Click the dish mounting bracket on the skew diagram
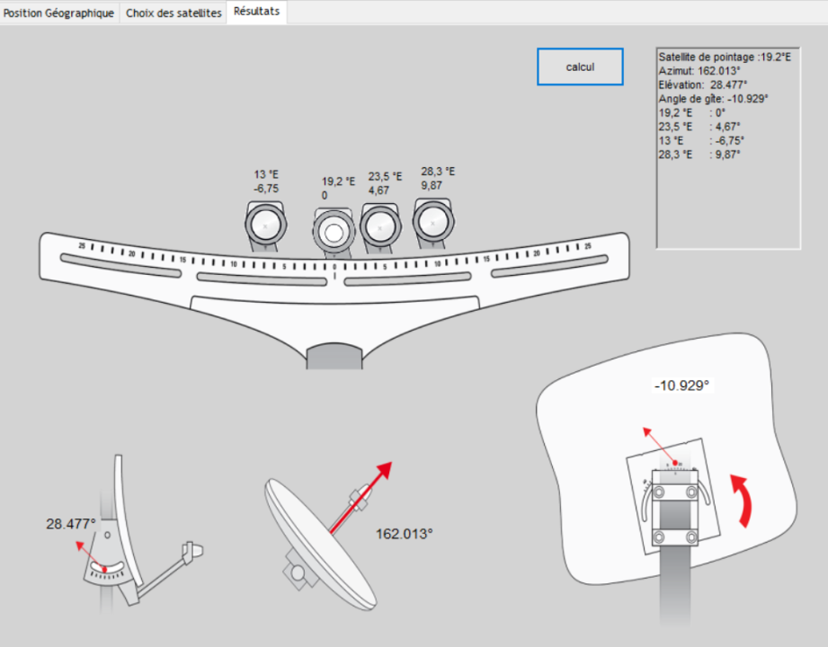 point(674,514)
